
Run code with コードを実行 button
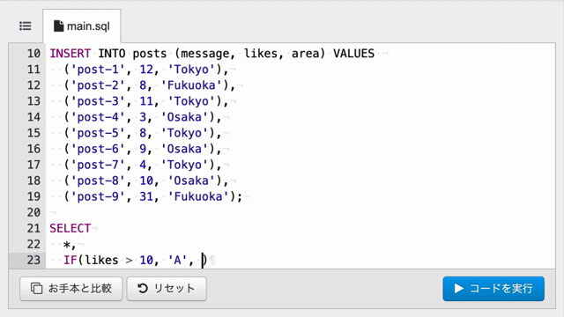point(493,289)
